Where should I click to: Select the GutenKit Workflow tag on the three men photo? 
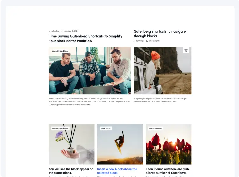60,51
